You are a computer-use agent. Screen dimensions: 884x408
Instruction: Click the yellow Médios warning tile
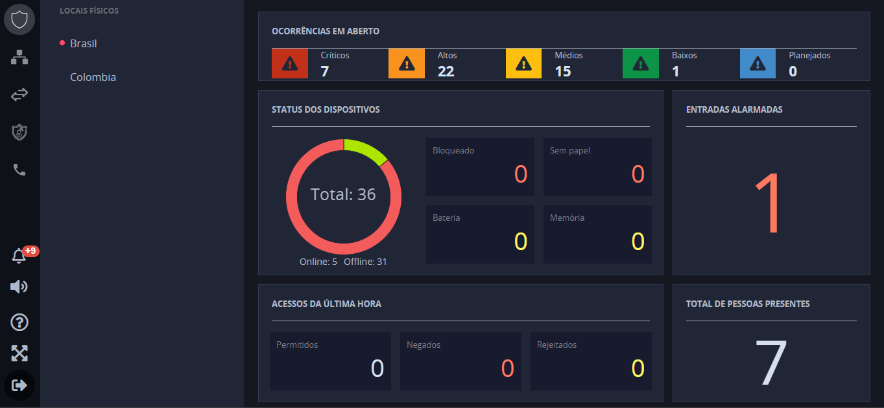[x=523, y=63]
